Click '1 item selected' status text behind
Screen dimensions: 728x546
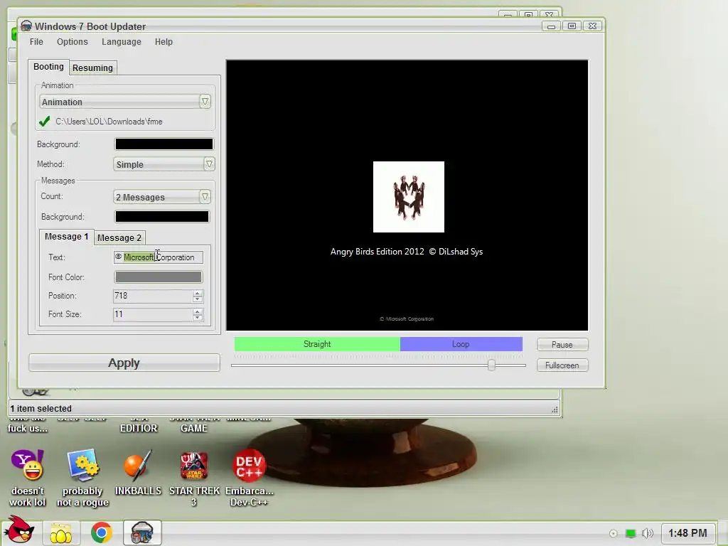click(41, 409)
